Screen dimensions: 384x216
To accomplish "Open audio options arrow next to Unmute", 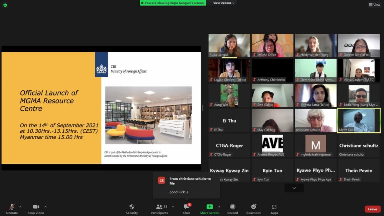I will (20, 207).
